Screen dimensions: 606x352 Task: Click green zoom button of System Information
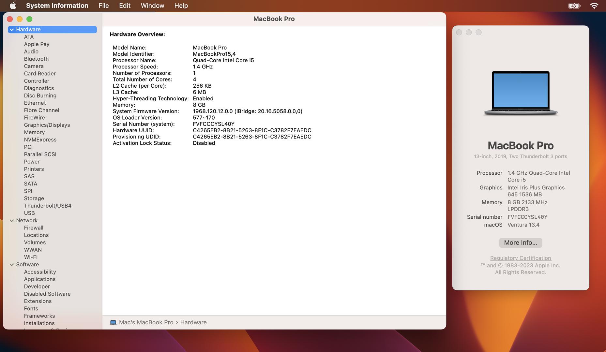[x=29, y=19]
